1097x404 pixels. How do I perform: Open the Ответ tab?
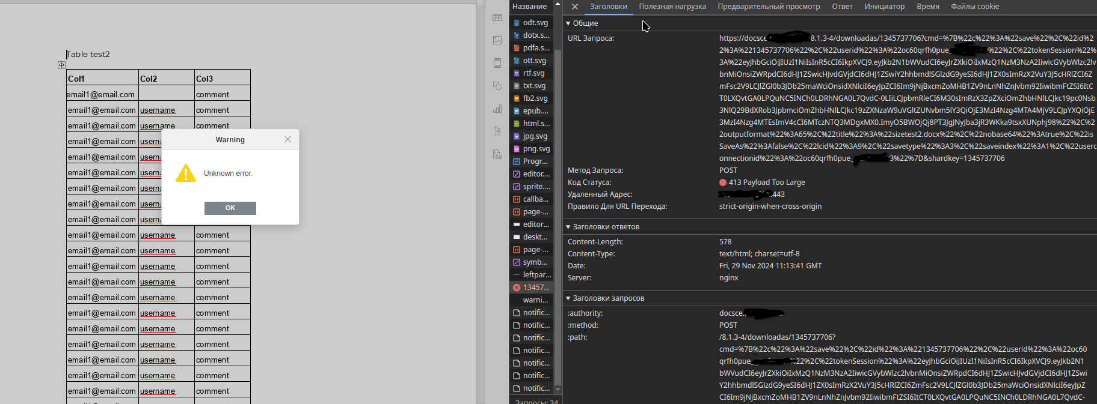[842, 7]
